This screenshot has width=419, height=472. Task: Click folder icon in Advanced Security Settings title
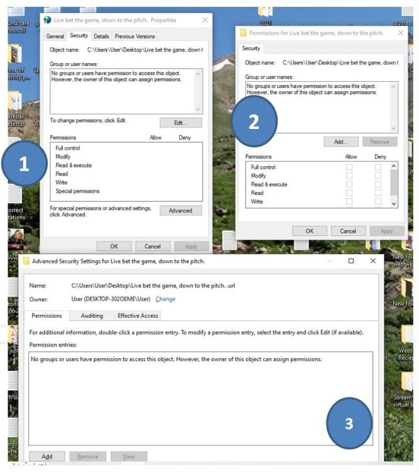coord(26,261)
